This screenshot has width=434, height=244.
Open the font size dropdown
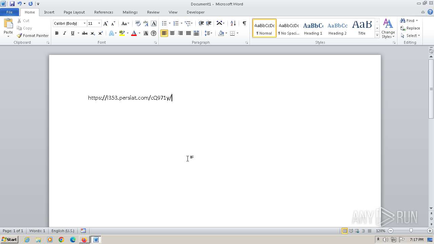pyautogui.click(x=99, y=23)
